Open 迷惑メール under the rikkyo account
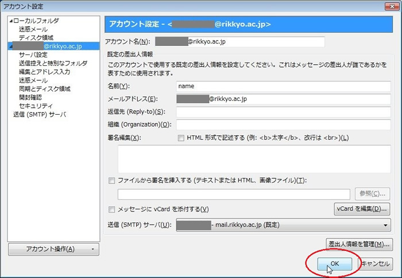The width and height of the screenshot is (402, 278). point(33,80)
